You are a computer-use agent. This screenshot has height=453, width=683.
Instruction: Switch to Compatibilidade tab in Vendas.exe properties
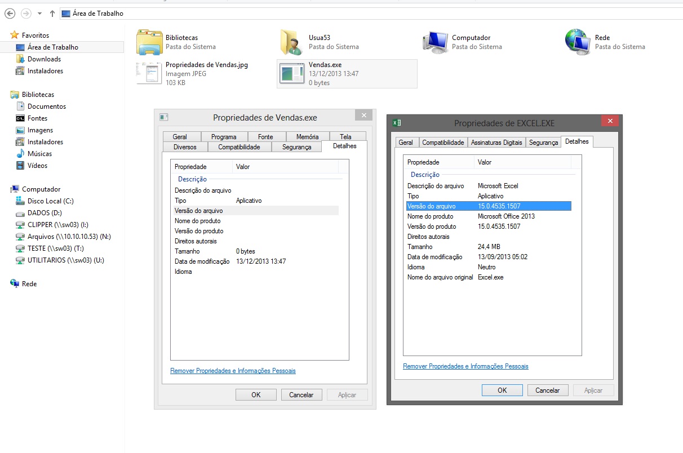pos(239,147)
